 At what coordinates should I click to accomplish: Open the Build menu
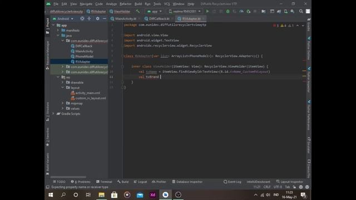point(138,4)
